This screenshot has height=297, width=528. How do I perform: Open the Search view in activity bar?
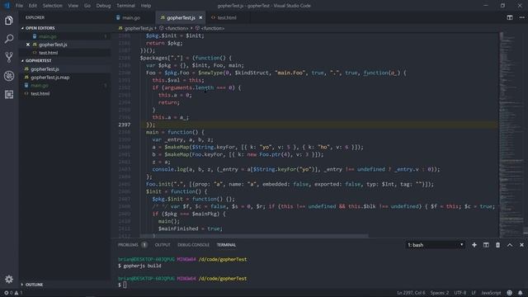pos(9,39)
